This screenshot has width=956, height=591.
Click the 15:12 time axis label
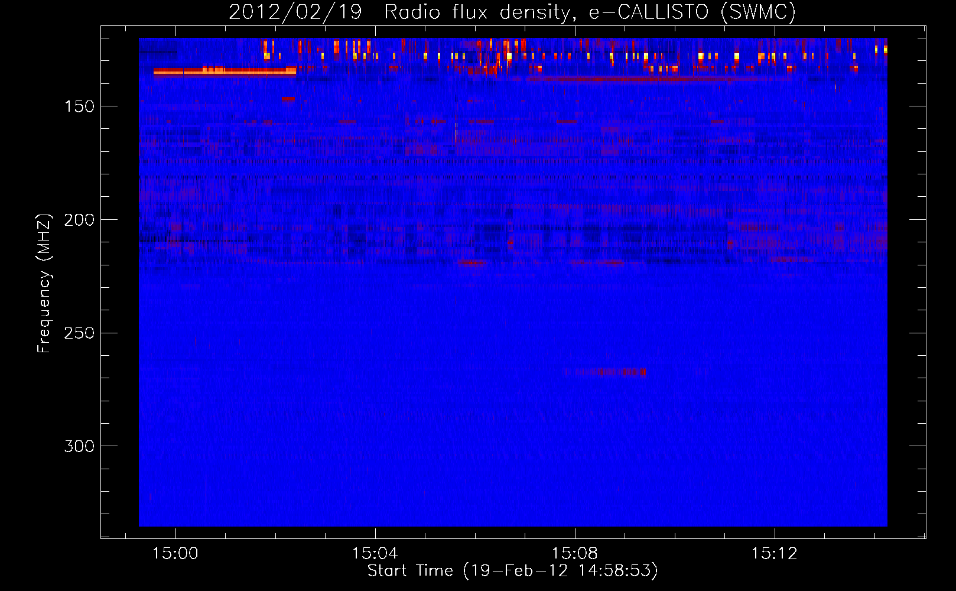point(775,554)
